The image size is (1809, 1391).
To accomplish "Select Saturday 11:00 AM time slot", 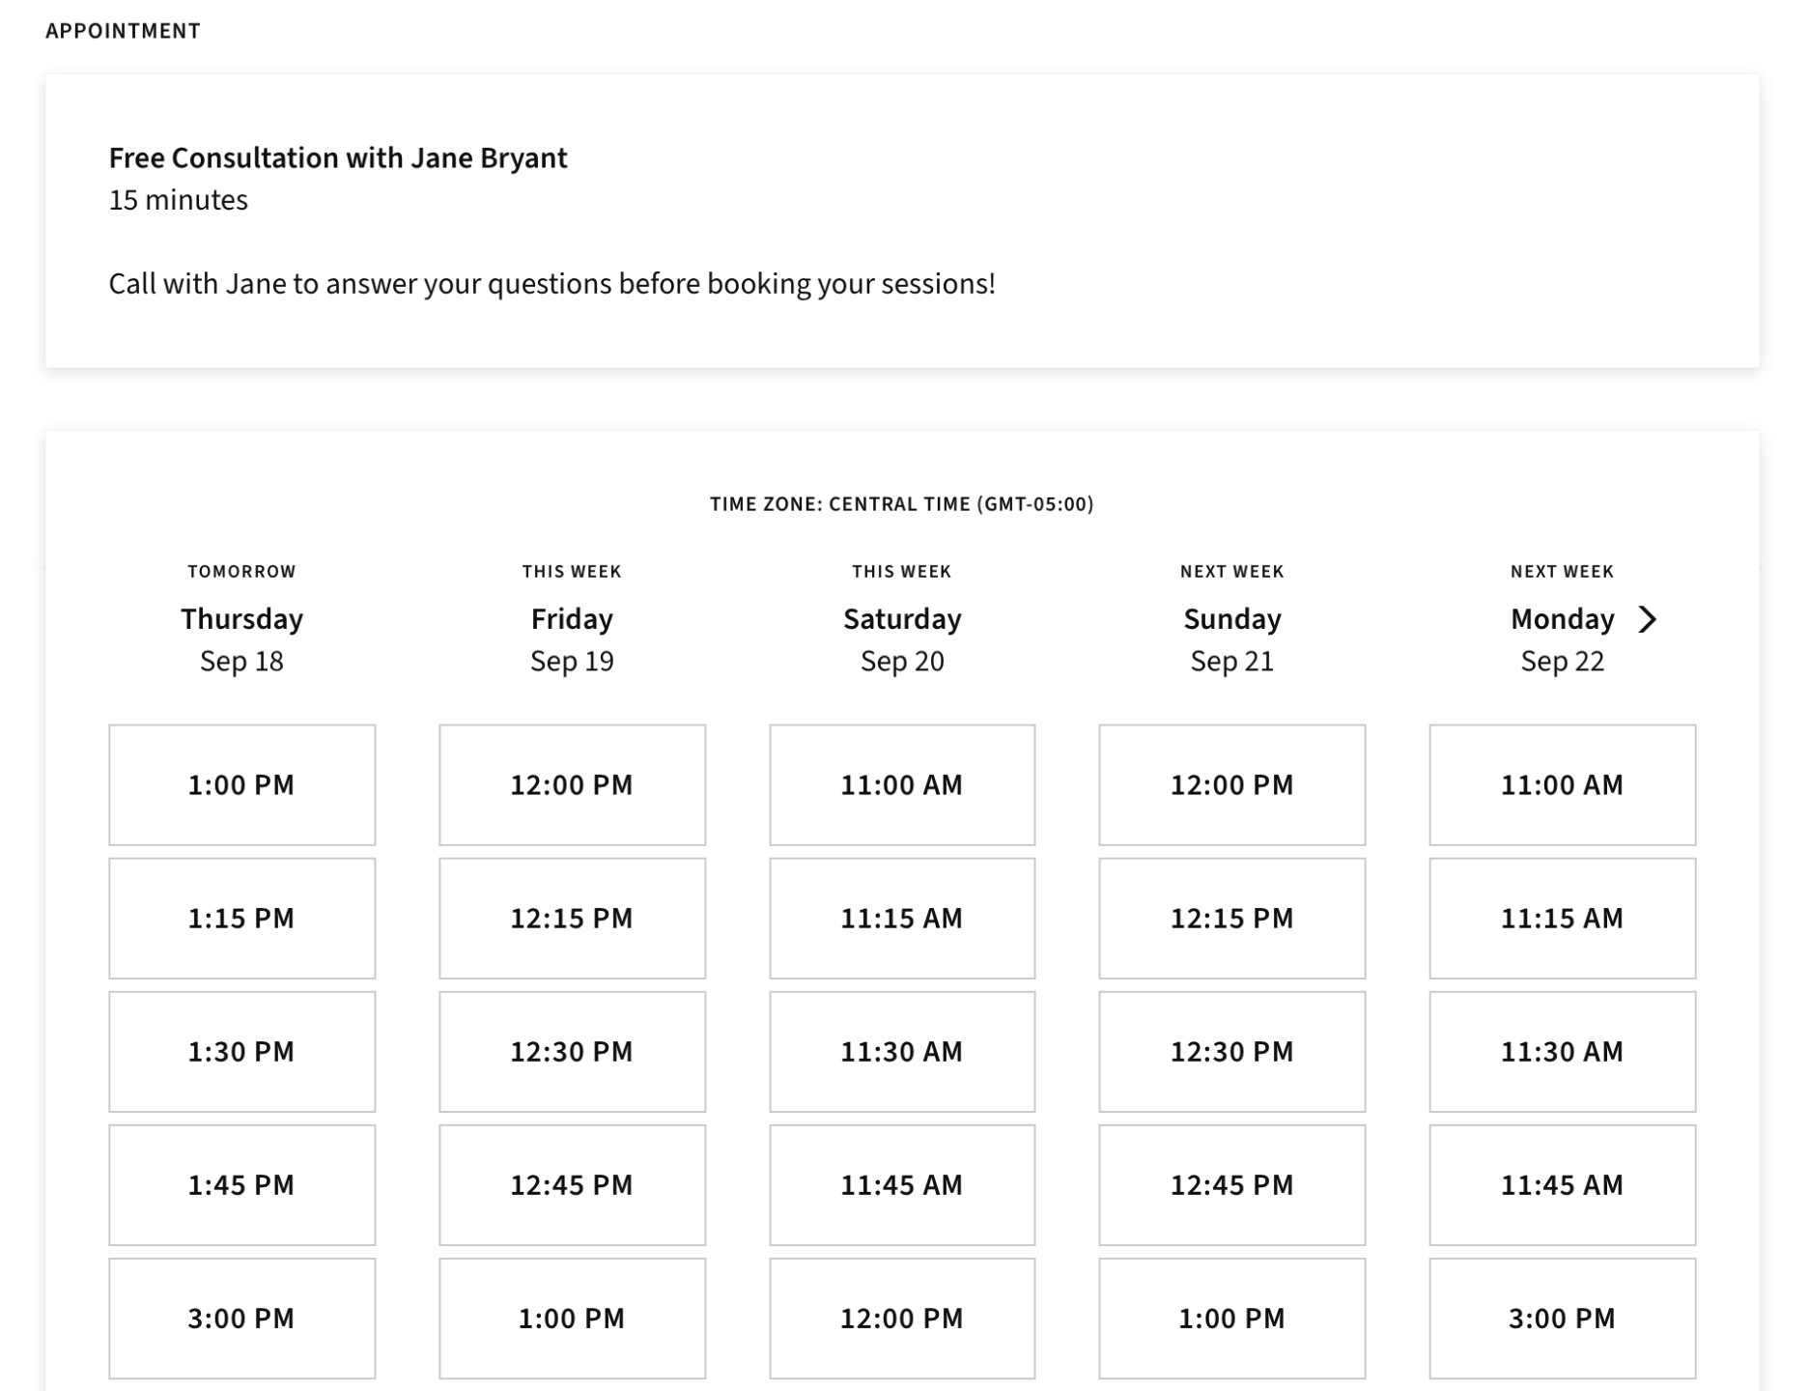I will (901, 784).
